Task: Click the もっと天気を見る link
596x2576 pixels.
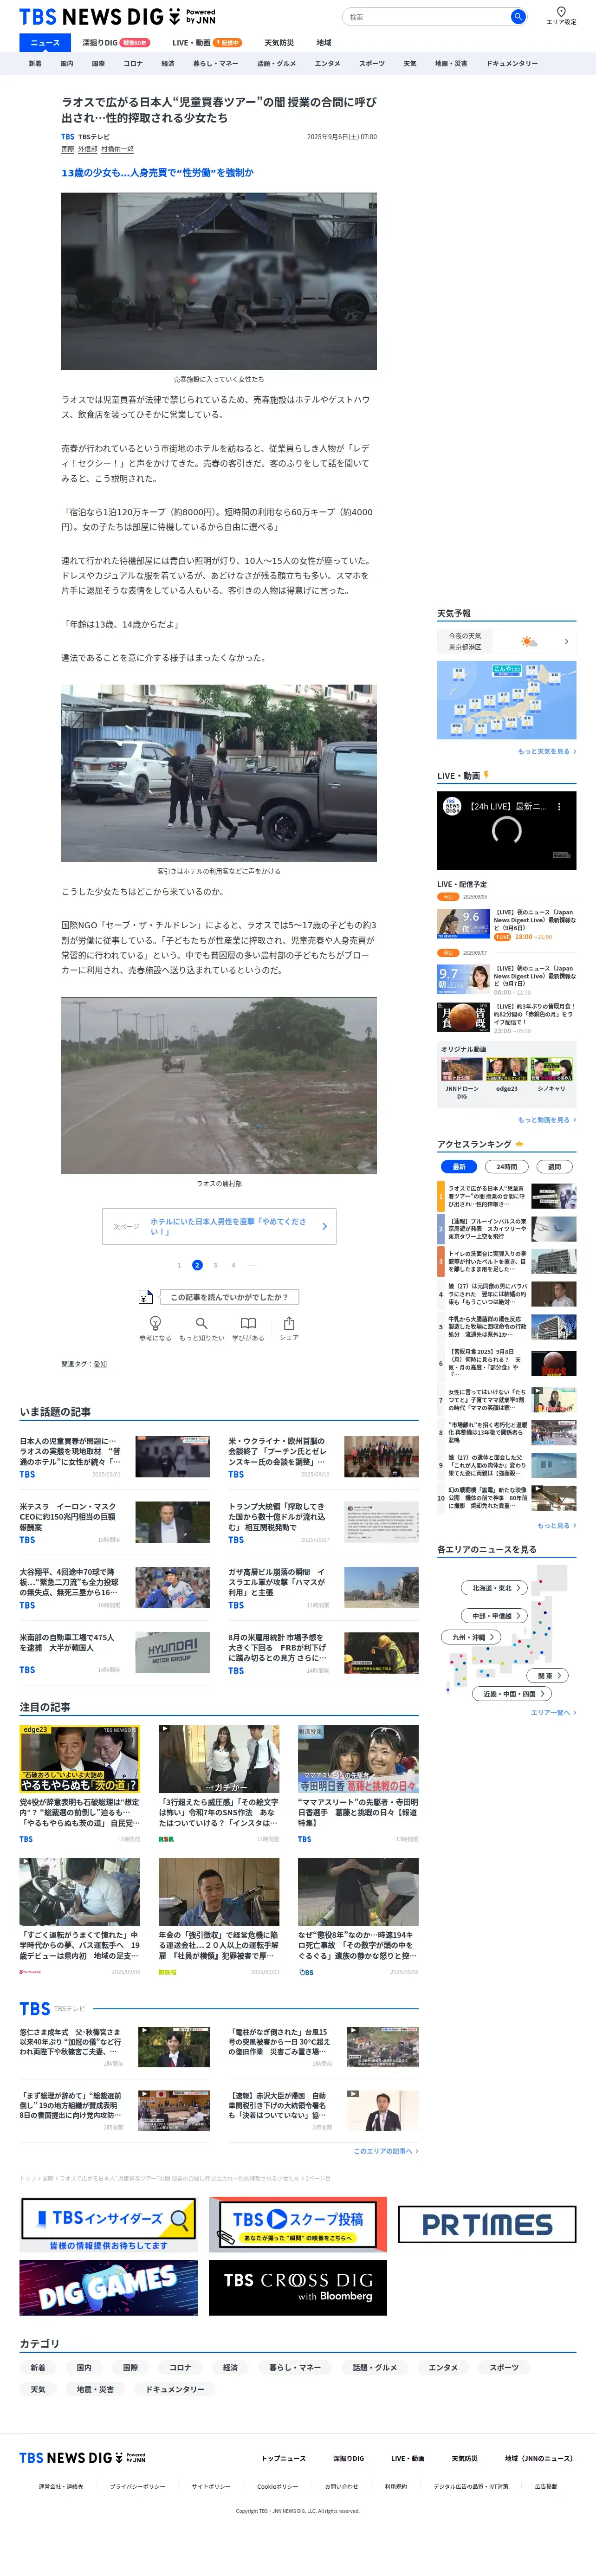Action: (546, 751)
